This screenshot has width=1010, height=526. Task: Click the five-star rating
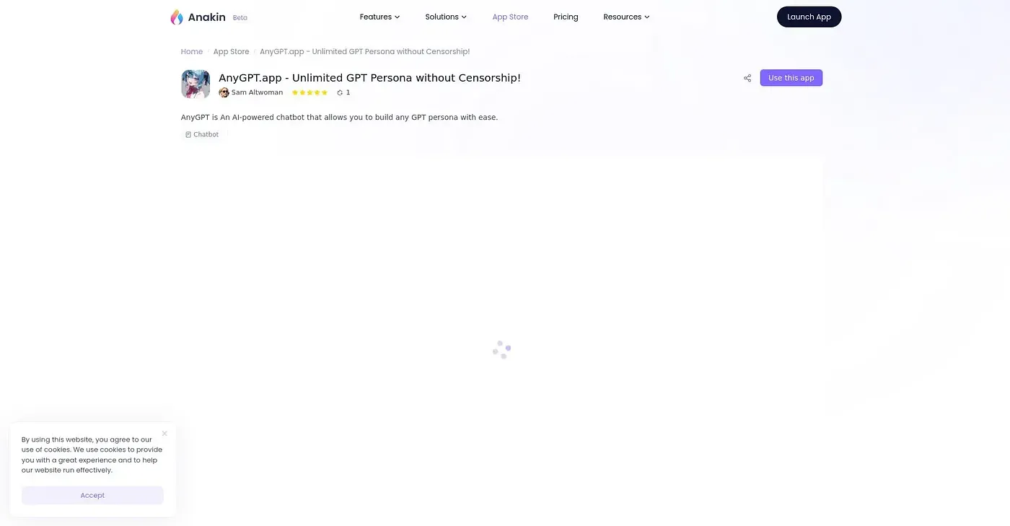309,92
